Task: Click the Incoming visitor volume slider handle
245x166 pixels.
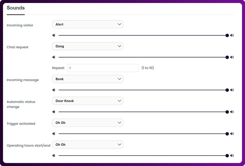Action: 227,35
